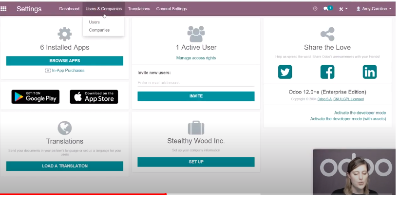Screen dimensions: 399x224
Task: Open the Get it on Google Play badge
Action: point(36,96)
